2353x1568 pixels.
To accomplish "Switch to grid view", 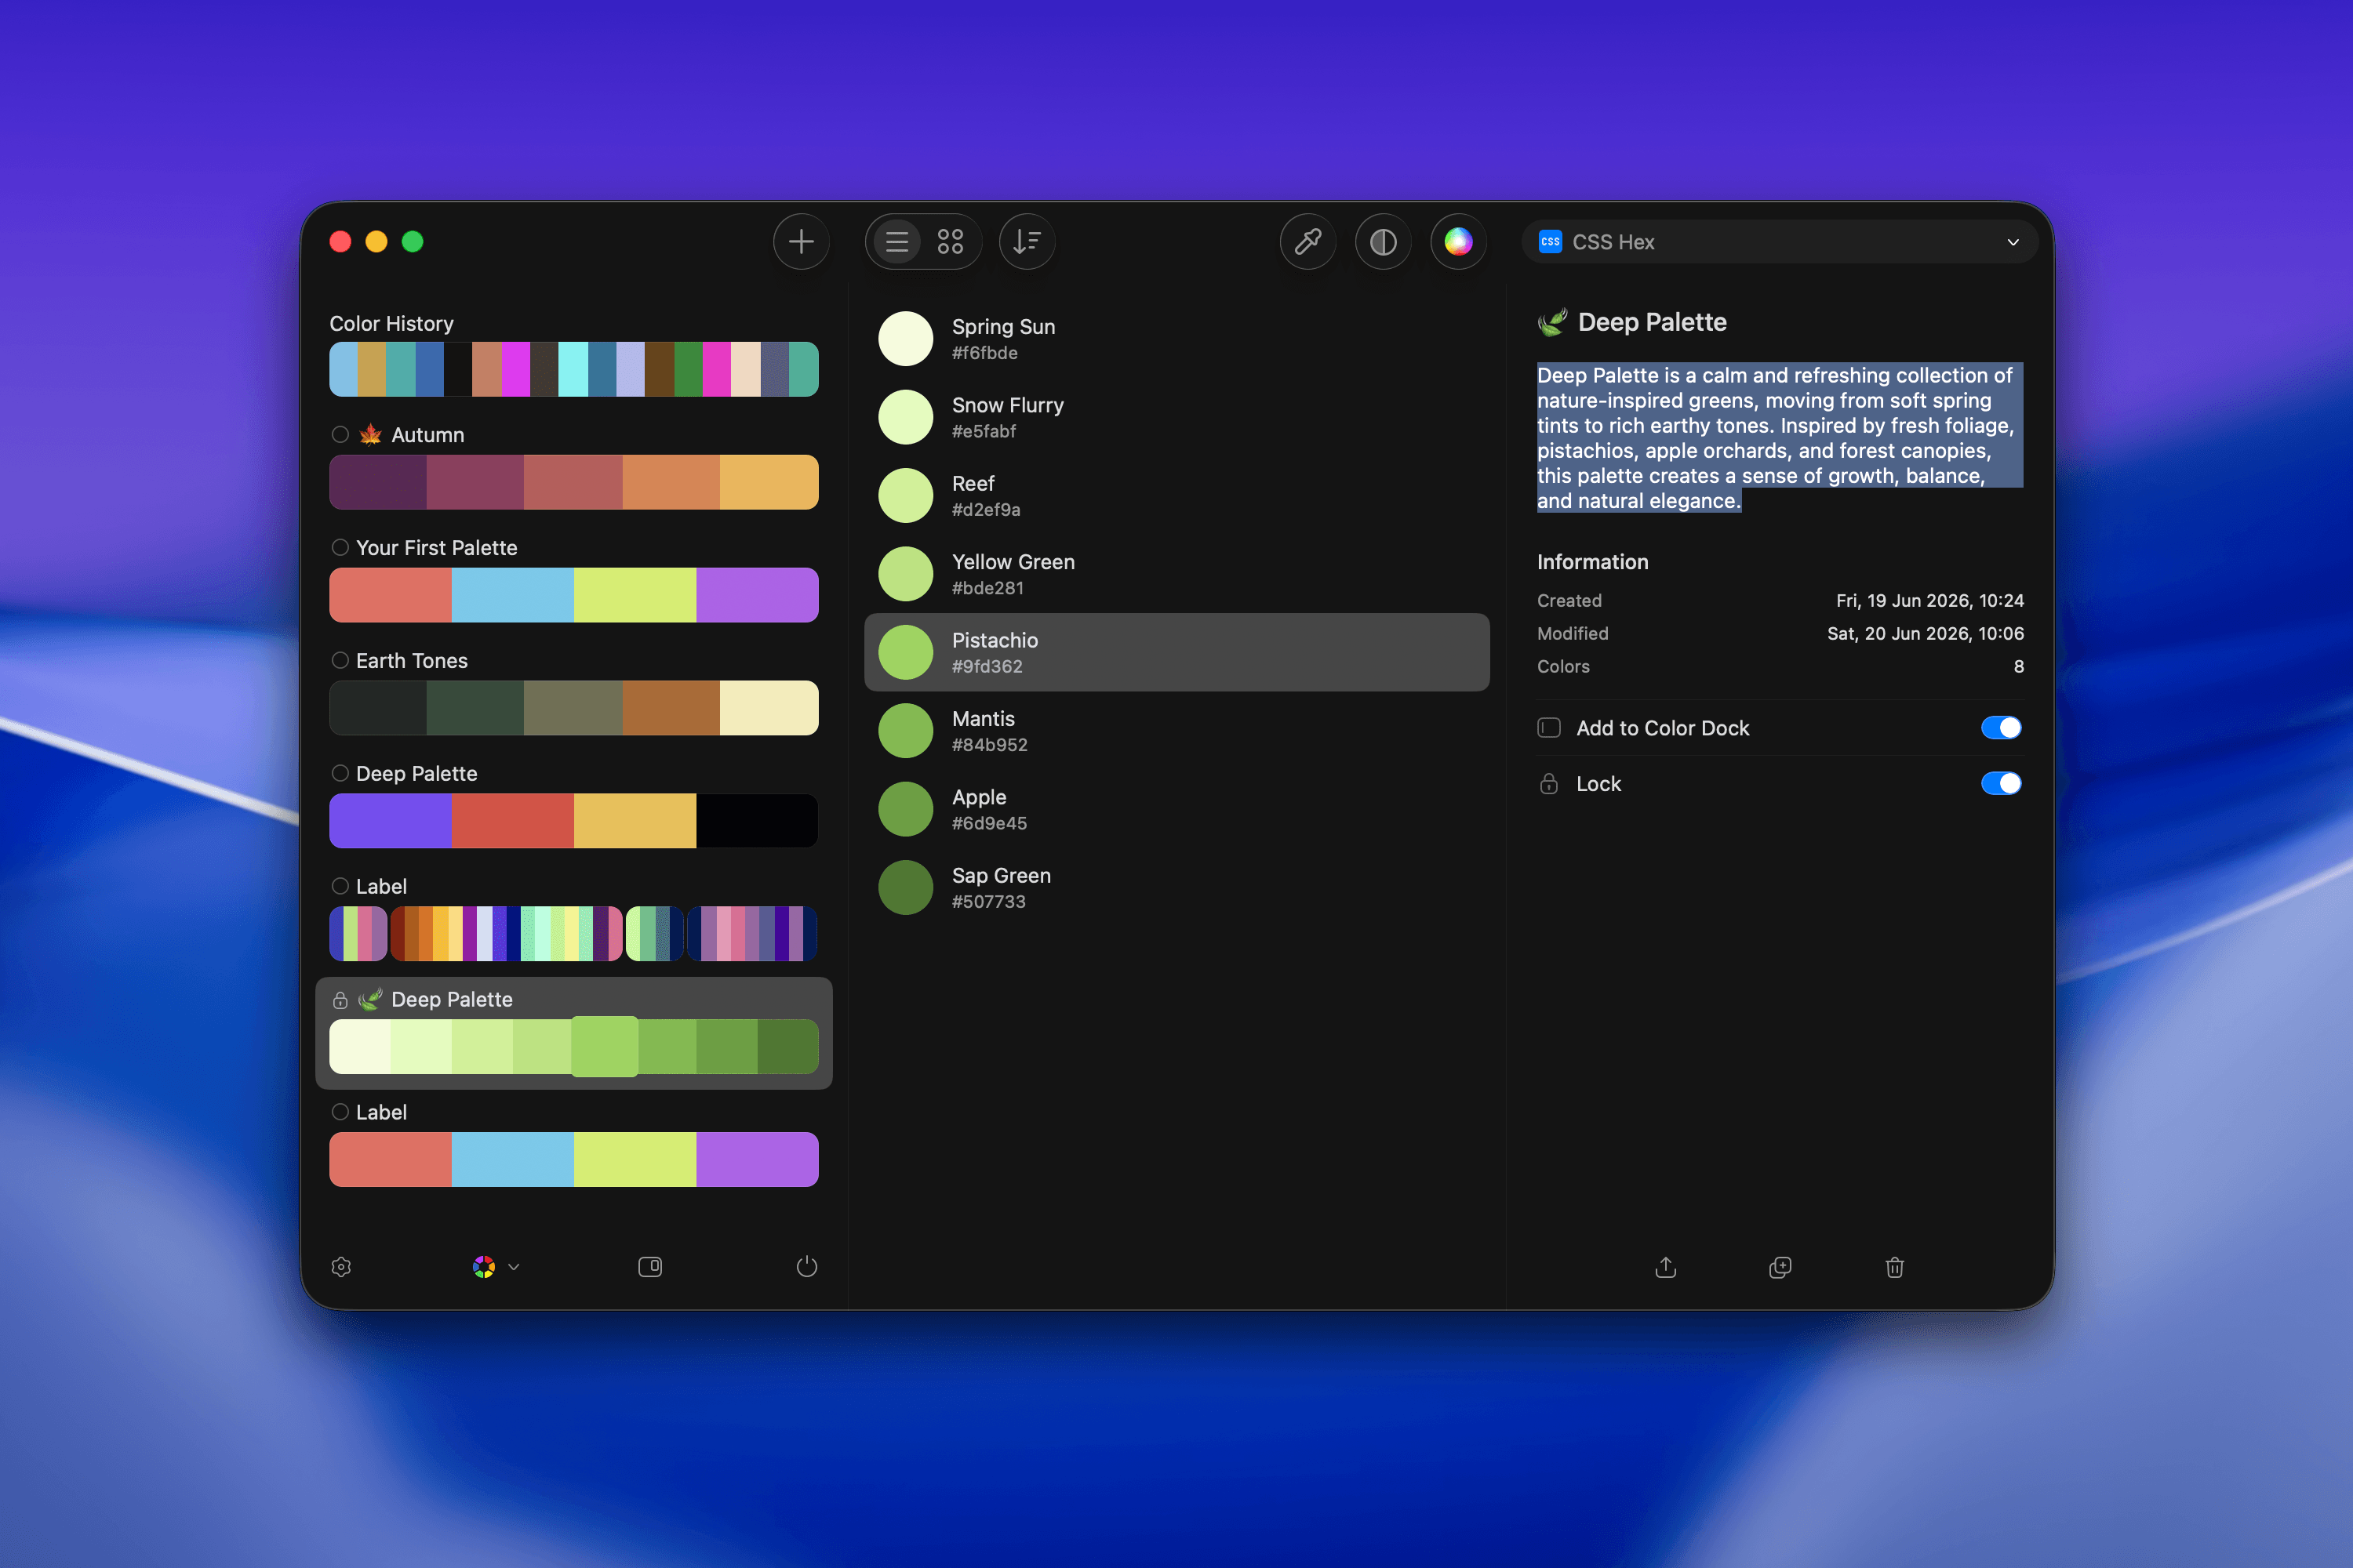I will (949, 242).
